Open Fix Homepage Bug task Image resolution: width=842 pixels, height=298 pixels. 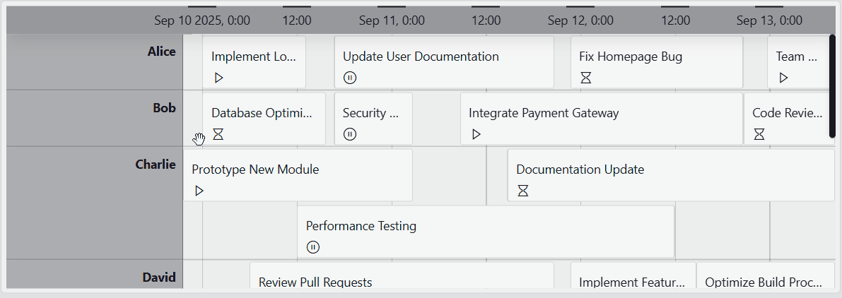point(657,62)
